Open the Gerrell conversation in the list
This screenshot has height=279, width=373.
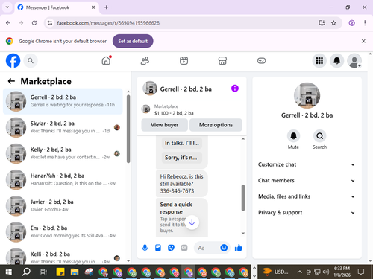point(63,101)
